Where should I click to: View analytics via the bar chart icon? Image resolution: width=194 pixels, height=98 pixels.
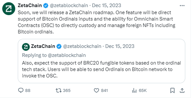pyautogui.click(x=134, y=91)
